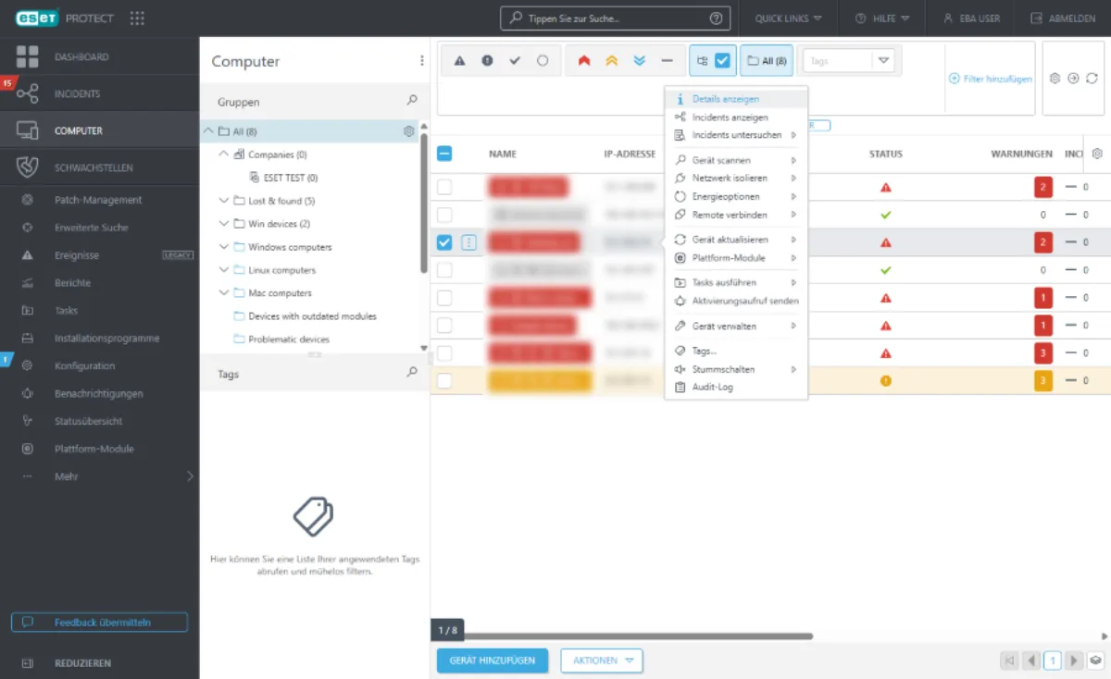Select Details anzeigen in context menu
The height and width of the screenshot is (679, 1111).
(x=736, y=99)
